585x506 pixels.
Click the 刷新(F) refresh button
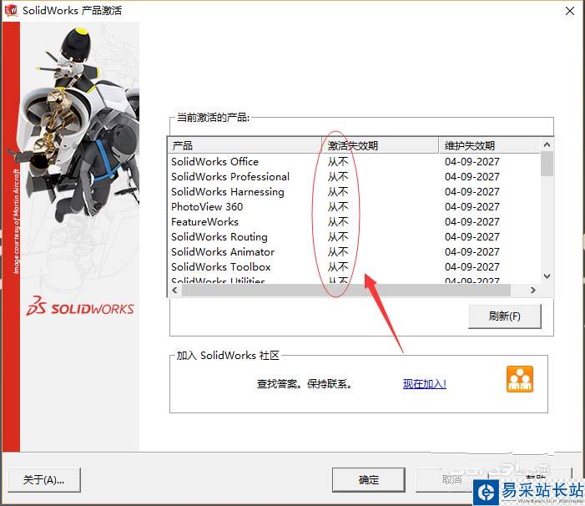point(504,316)
